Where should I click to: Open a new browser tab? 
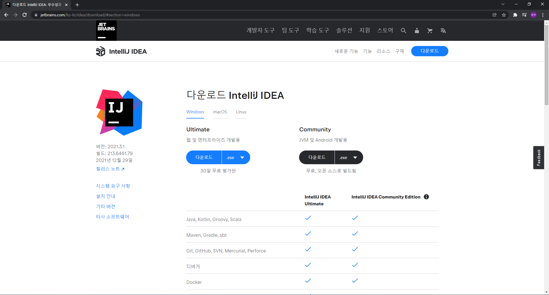(77, 5)
